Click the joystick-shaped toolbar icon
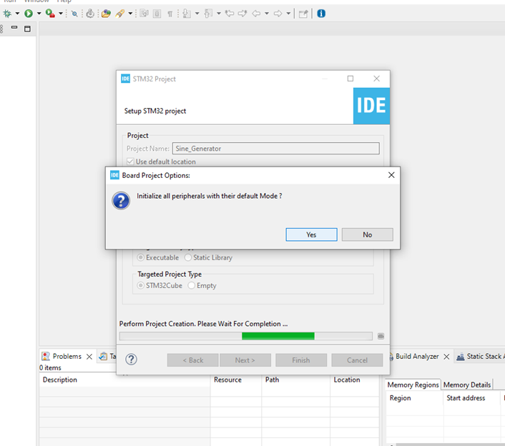505x446 pixels. coord(91,14)
